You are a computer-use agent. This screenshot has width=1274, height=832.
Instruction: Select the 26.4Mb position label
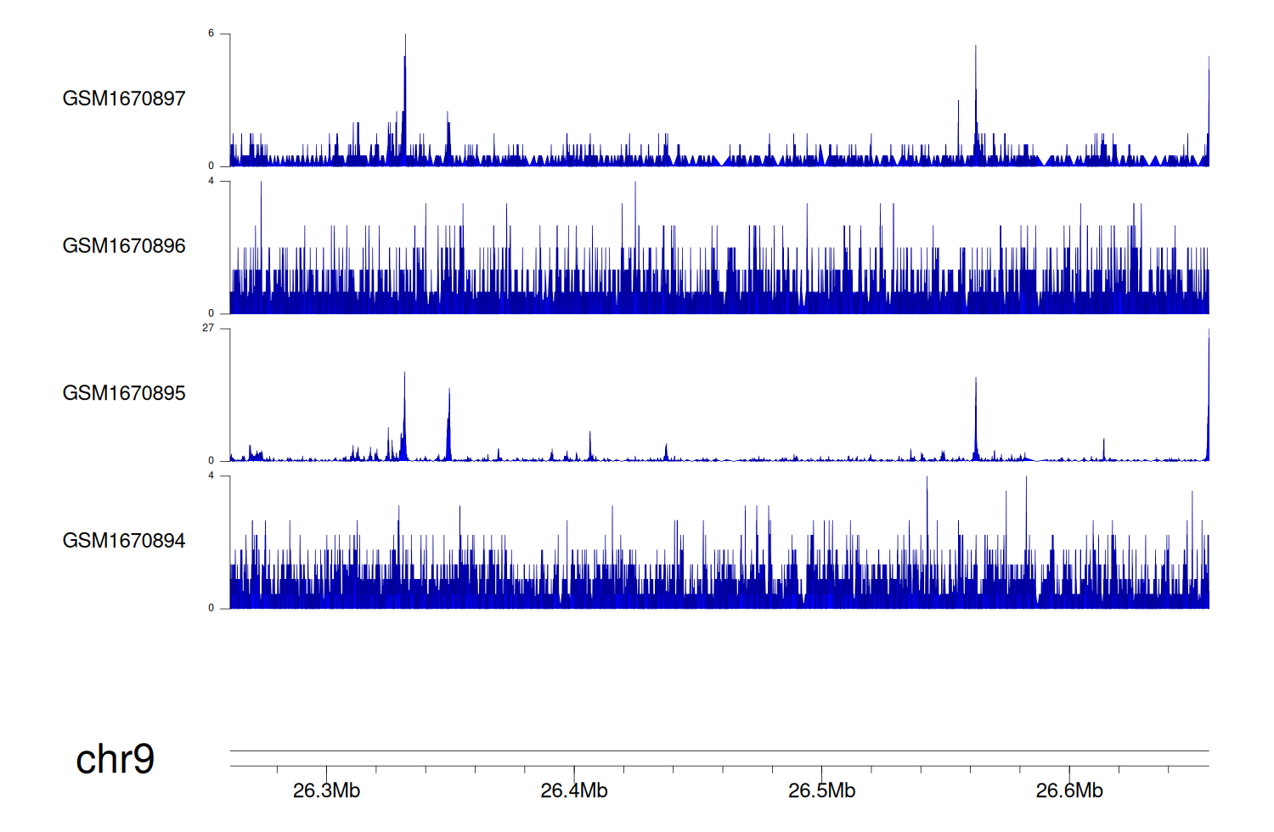point(574,790)
